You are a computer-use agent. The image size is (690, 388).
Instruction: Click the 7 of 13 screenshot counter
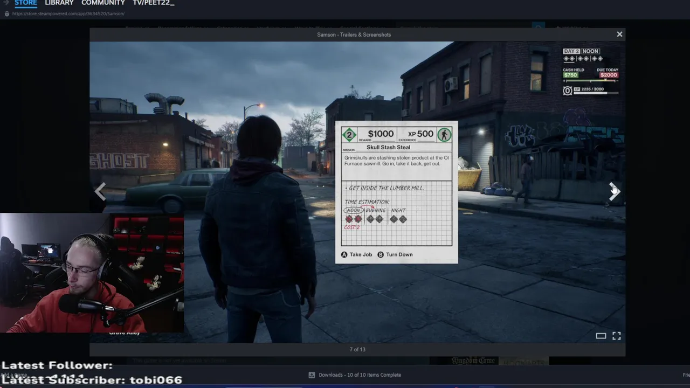coord(357,349)
